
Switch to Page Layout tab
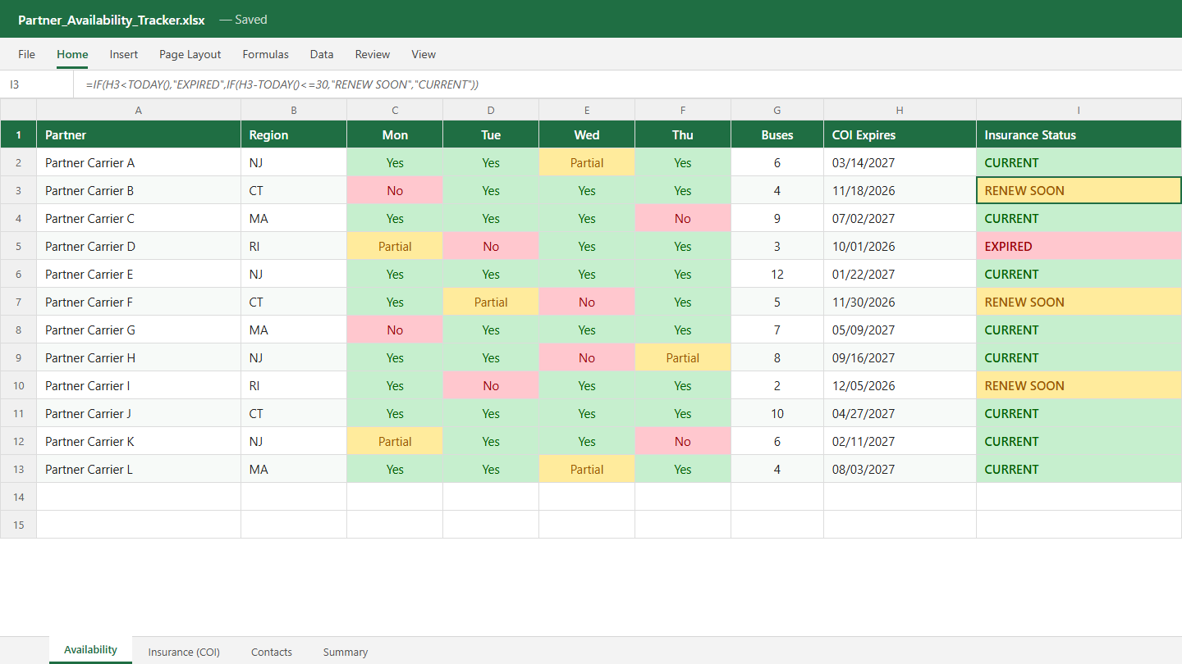190,54
